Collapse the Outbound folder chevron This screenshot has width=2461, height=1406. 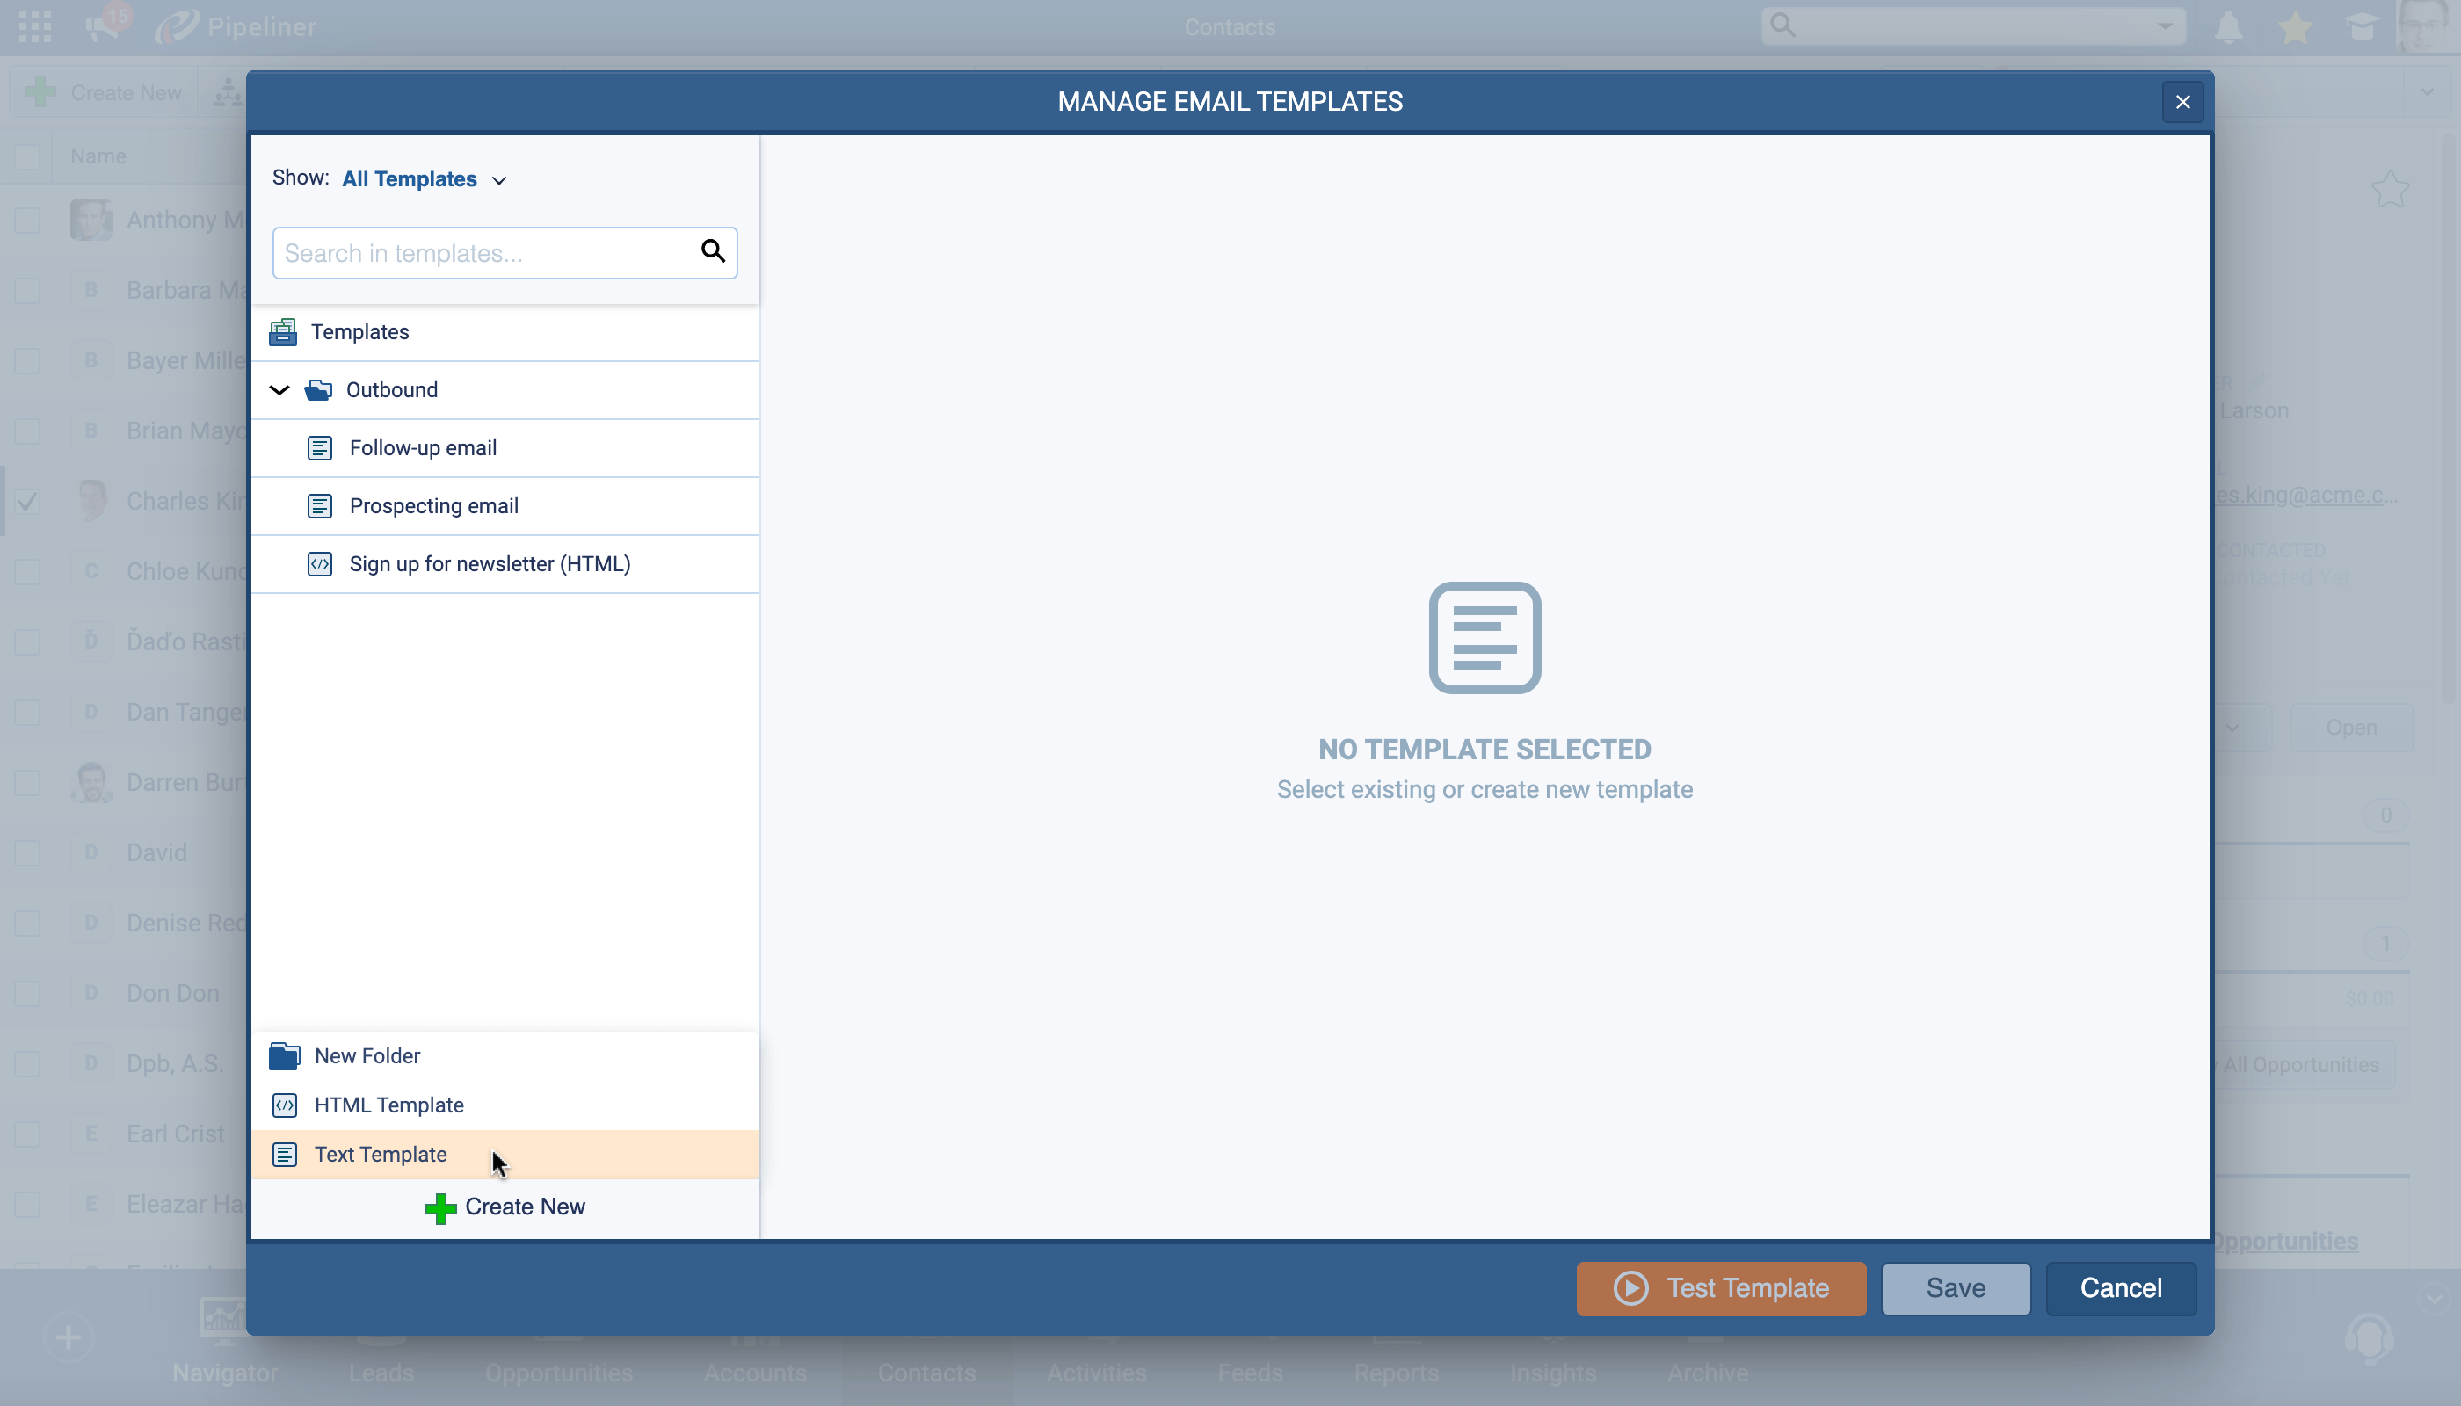(x=279, y=390)
